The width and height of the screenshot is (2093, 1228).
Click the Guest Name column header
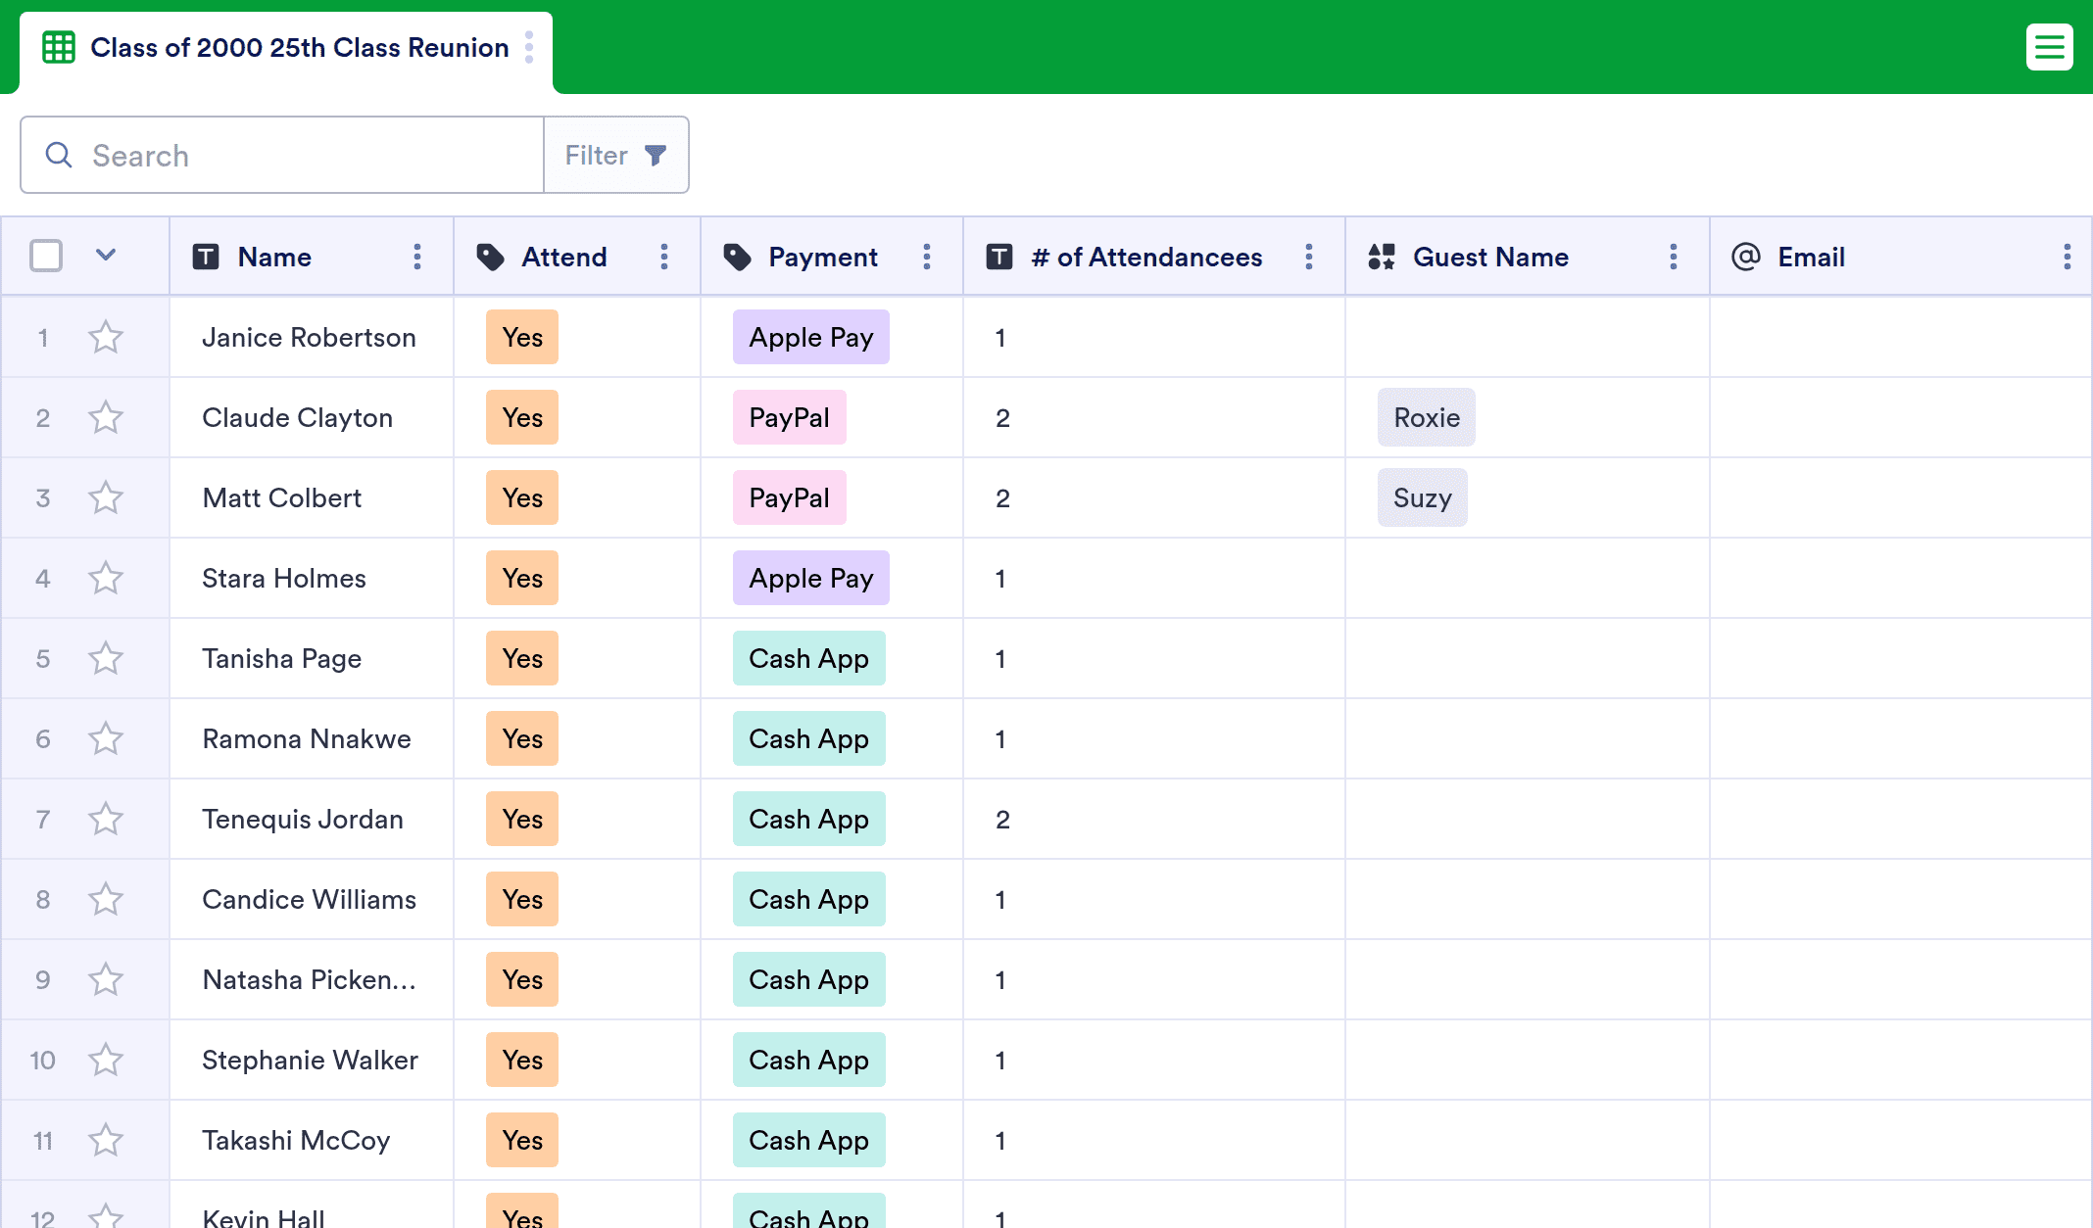click(x=1528, y=257)
